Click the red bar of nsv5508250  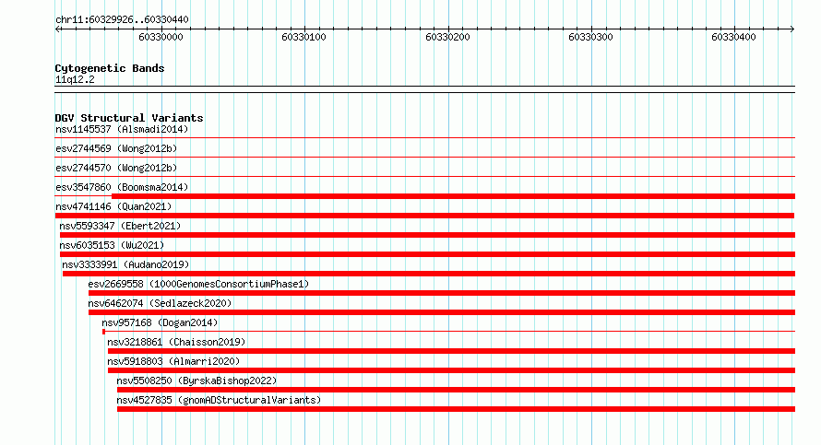point(456,390)
